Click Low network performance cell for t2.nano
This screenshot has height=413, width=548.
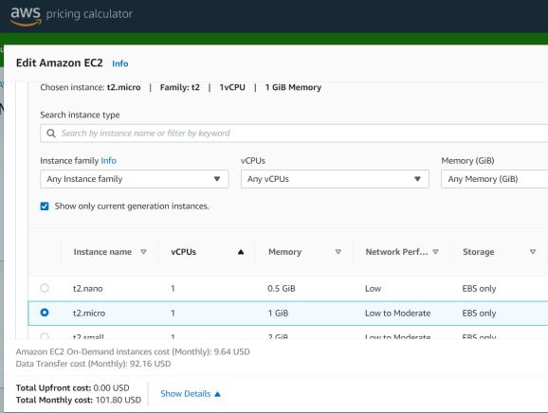(x=373, y=289)
